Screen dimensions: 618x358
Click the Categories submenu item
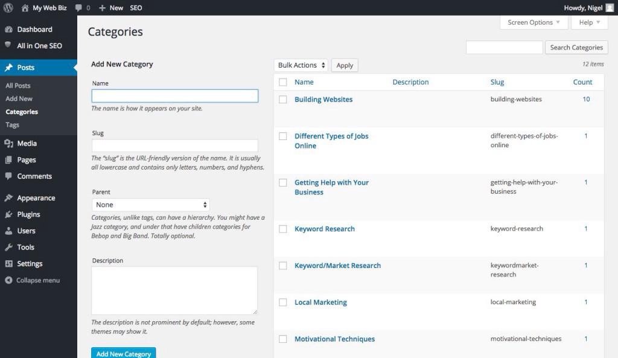pyautogui.click(x=22, y=112)
